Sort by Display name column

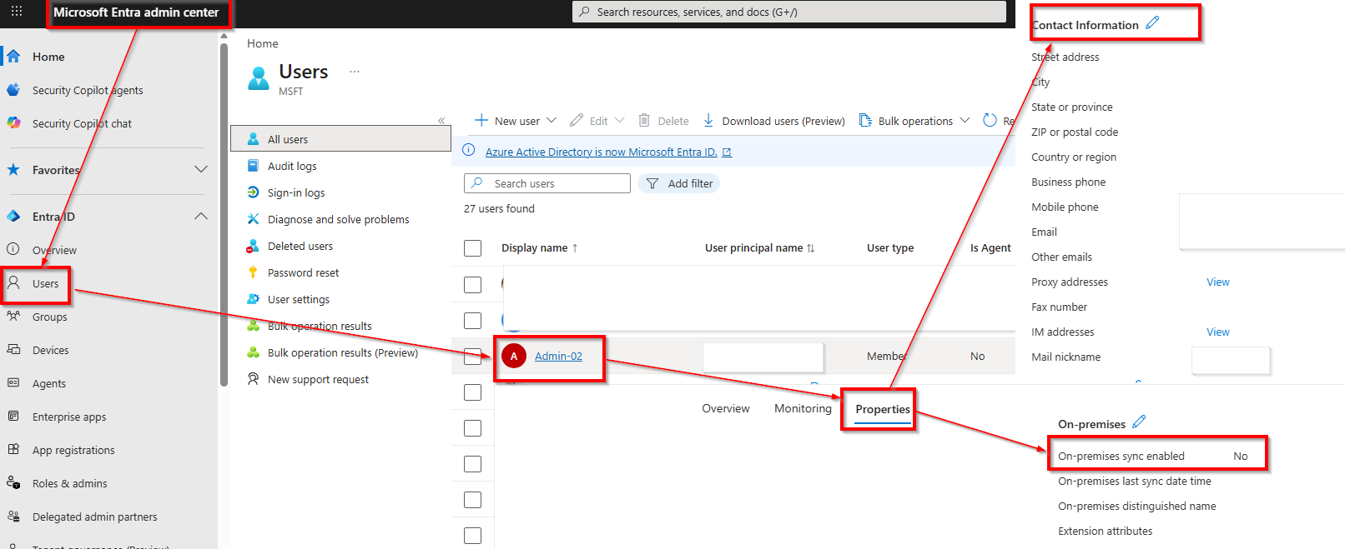[x=539, y=248]
